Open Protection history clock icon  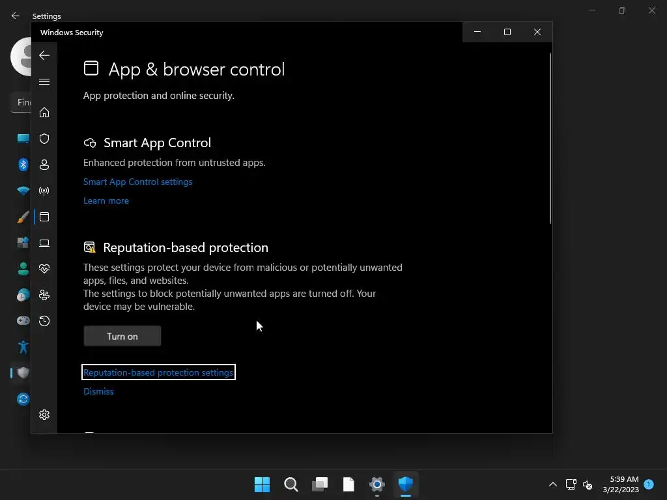[x=44, y=320]
